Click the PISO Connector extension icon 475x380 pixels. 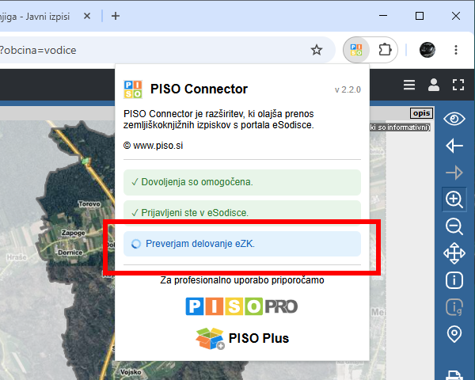pyautogui.click(x=356, y=50)
